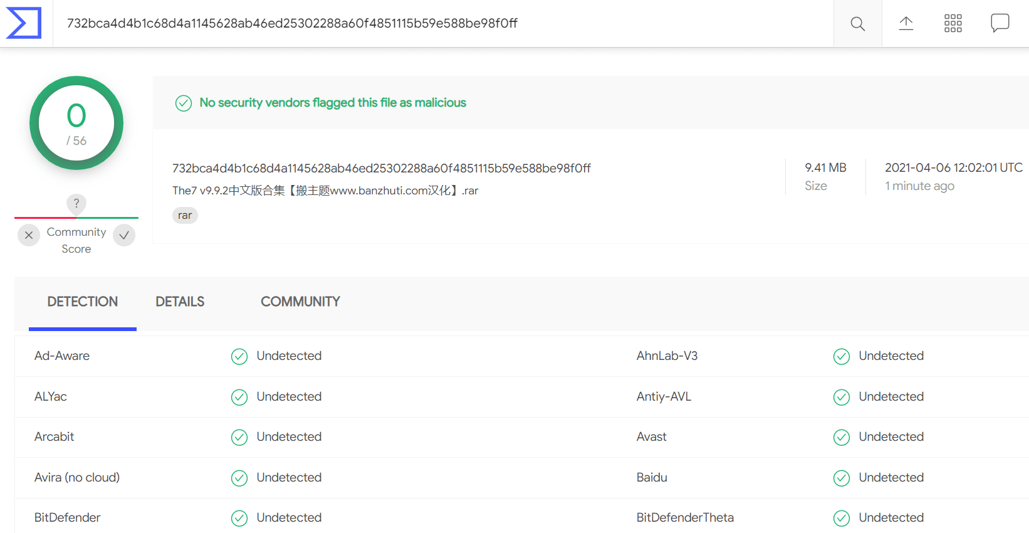Click the BitDefender undetected check icon
This screenshot has width=1029, height=533.
pos(239,518)
